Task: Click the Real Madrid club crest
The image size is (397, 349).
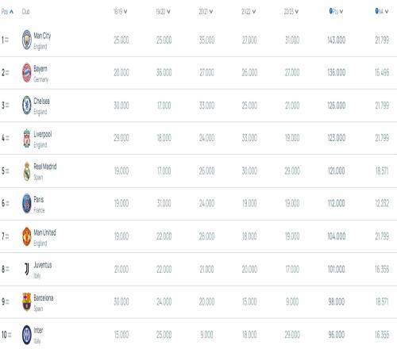Action: click(x=27, y=171)
